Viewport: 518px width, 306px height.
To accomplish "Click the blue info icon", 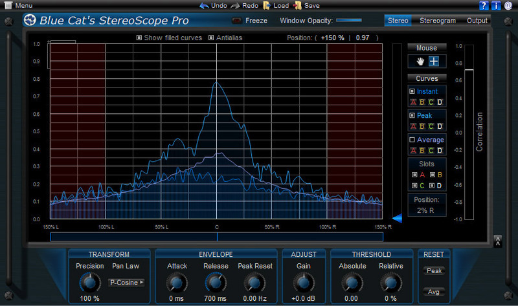I will pyautogui.click(x=495, y=6).
